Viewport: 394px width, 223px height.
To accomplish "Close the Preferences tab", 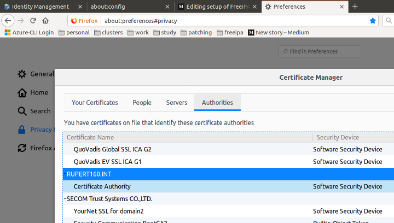I will [341, 7].
